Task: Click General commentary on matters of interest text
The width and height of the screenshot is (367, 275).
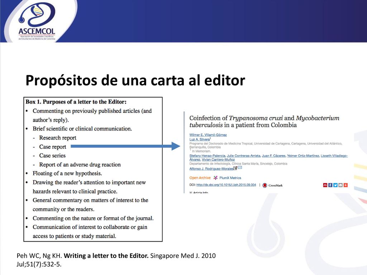Action: (91, 204)
